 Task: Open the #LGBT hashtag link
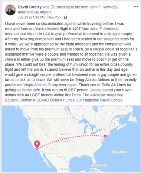70,90
